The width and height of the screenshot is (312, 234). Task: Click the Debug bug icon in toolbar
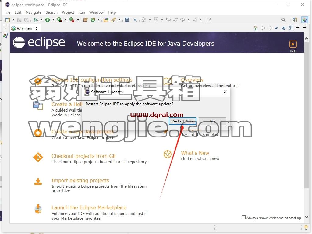coord(36,20)
